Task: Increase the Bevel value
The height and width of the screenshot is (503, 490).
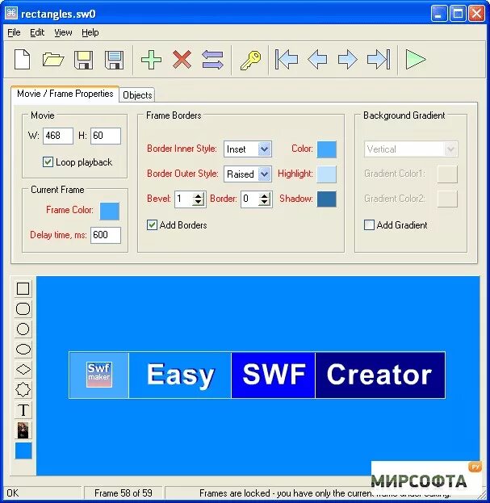Action: [x=199, y=195]
